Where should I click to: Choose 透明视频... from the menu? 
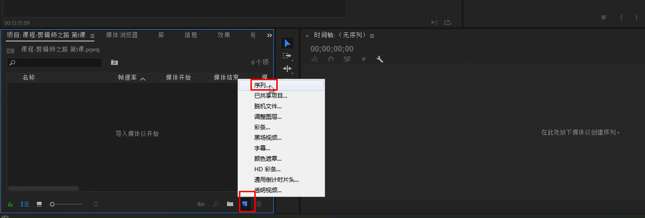[282, 190]
